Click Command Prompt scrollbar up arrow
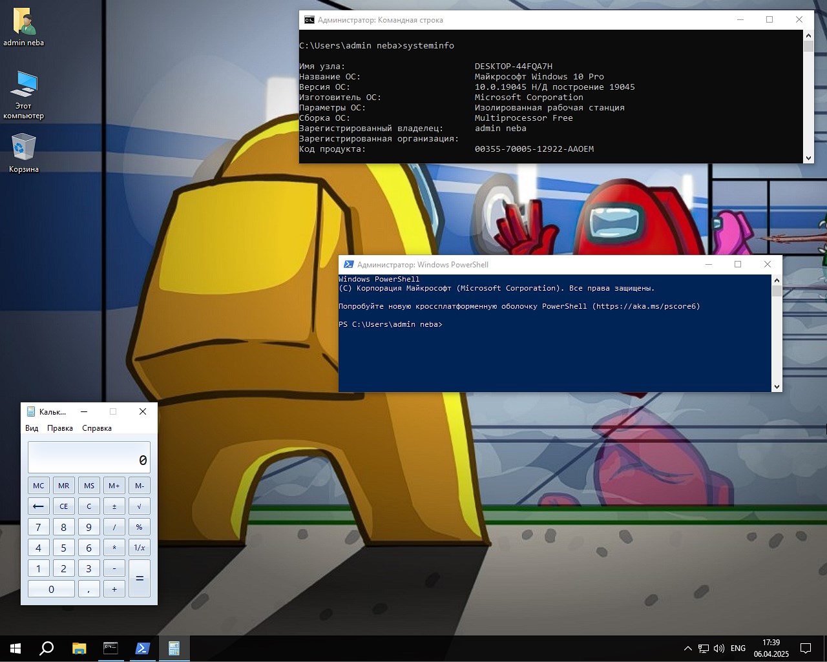This screenshot has width=827, height=662. (x=808, y=35)
